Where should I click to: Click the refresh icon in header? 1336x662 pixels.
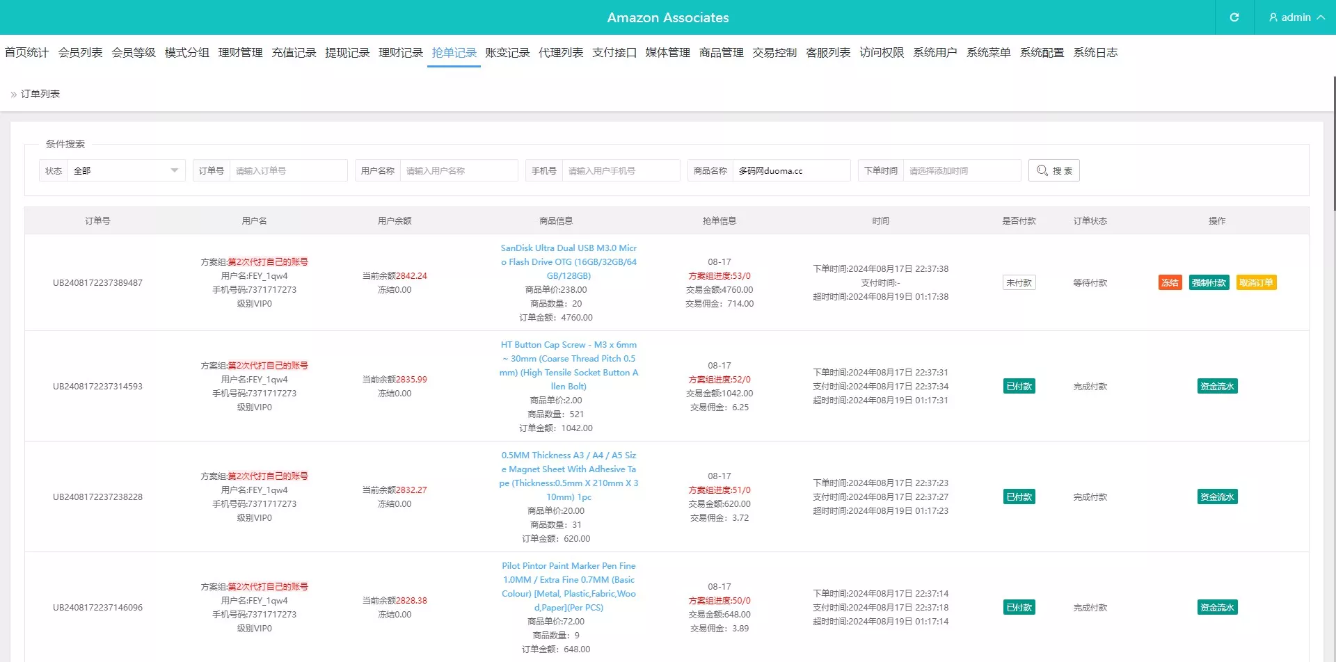click(x=1234, y=17)
